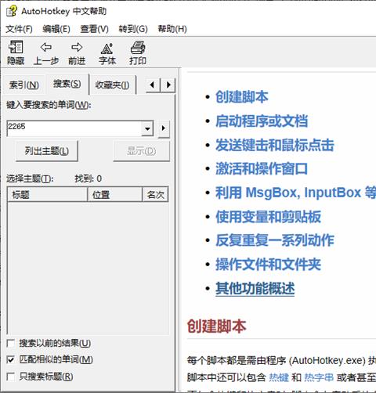Viewport: 376px width, 393px height.
Task: Open the 编辑(E) menu
Action: pyautogui.click(x=56, y=29)
